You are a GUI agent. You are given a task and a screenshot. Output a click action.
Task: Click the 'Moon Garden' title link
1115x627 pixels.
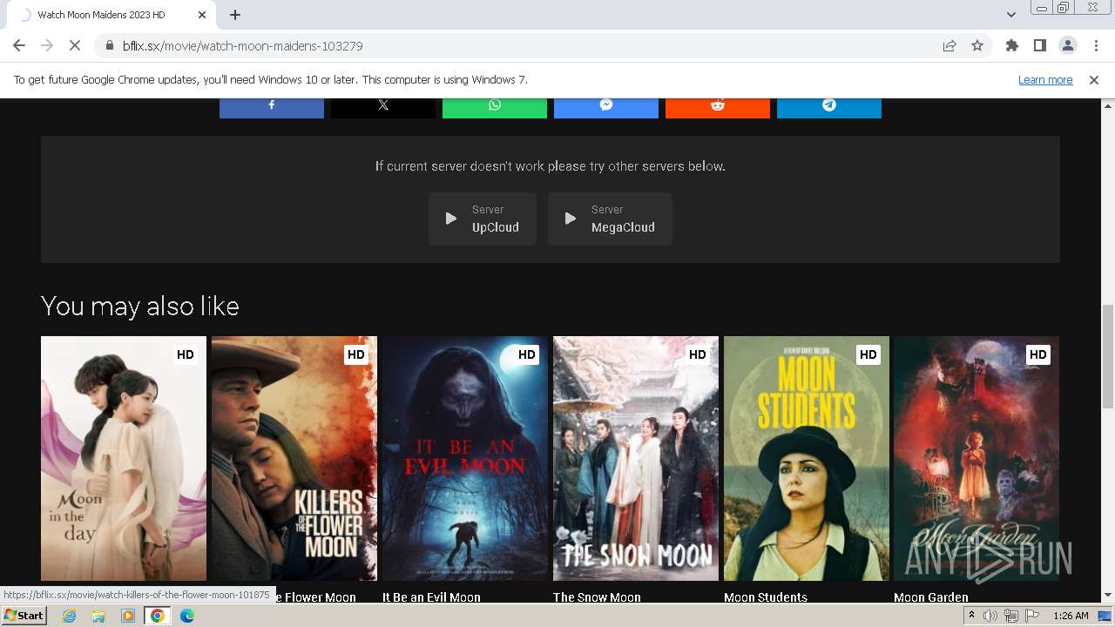tap(931, 597)
